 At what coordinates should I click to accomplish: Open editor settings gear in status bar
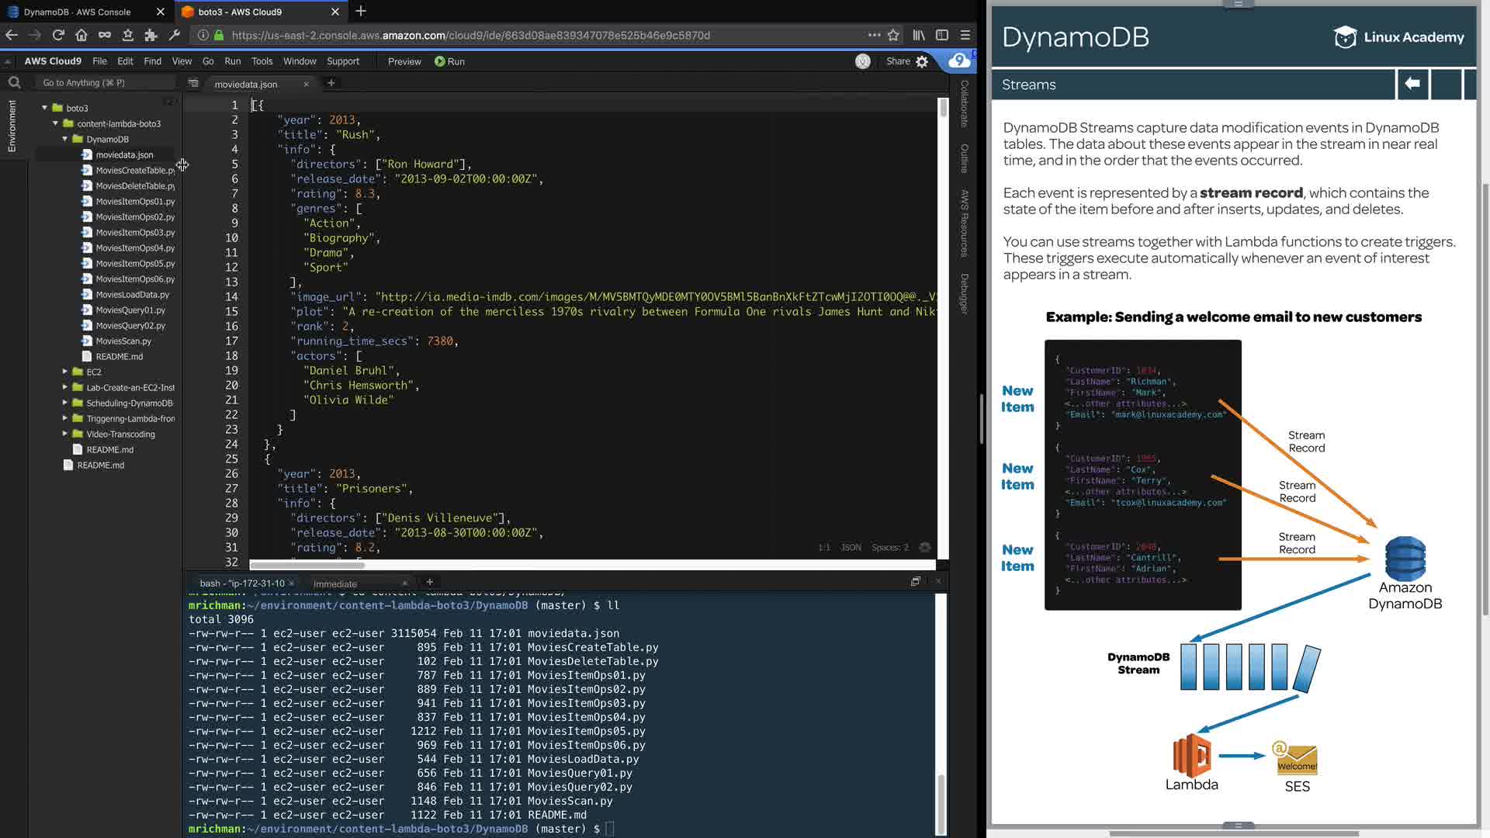coord(925,547)
